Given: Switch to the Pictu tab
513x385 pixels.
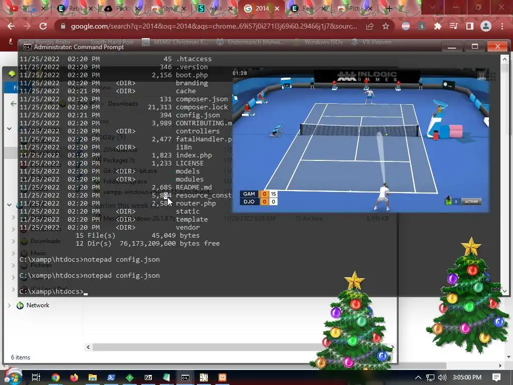Looking at the screenshot, I should (355, 9).
